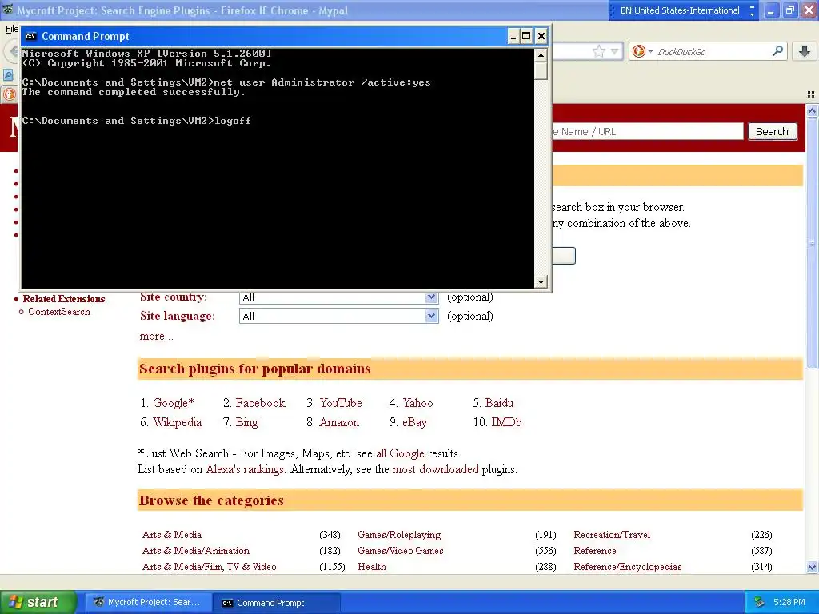The width and height of the screenshot is (819, 614).
Task: Follow the Alexa's rankings link
Action: pyautogui.click(x=245, y=469)
